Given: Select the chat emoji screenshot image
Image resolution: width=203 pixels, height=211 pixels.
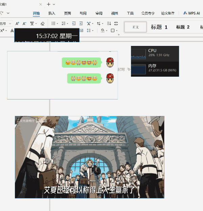Looking at the screenshot, I should tap(63, 75).
